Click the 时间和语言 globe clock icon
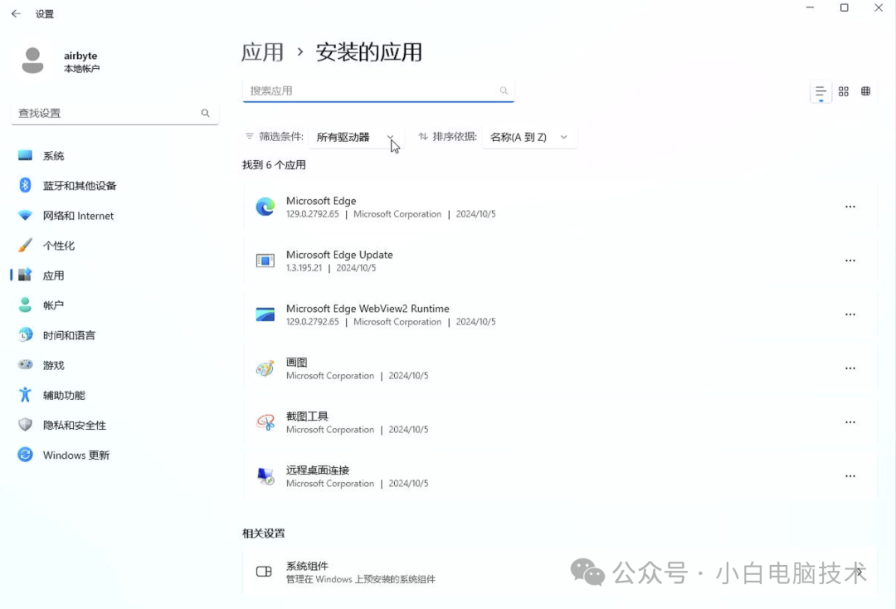The height and width of the screenshot is (609, 896). (25, 334)
